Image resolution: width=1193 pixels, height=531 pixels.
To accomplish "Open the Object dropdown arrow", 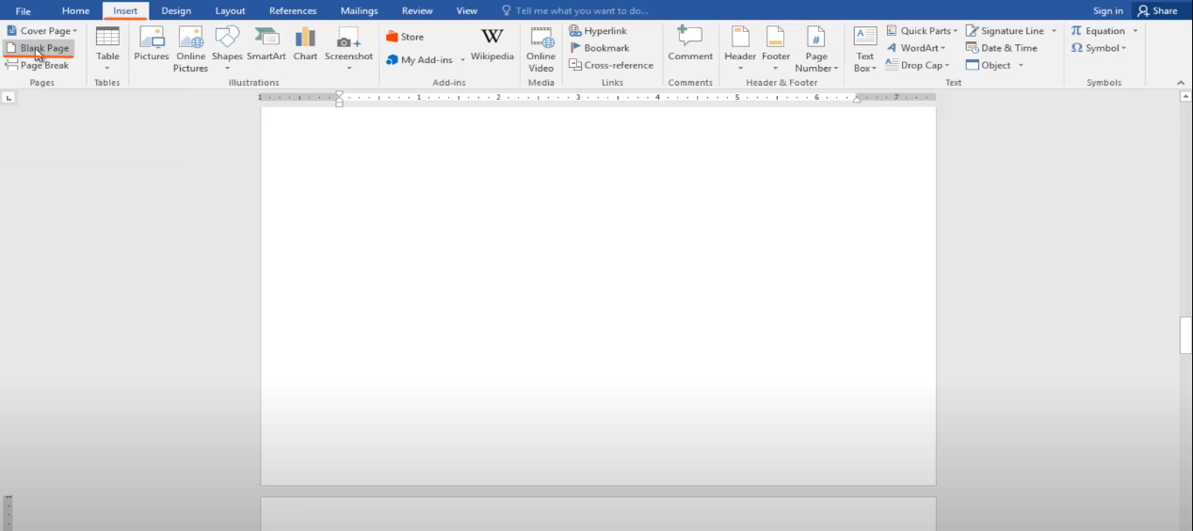I will pos(1021,65).
